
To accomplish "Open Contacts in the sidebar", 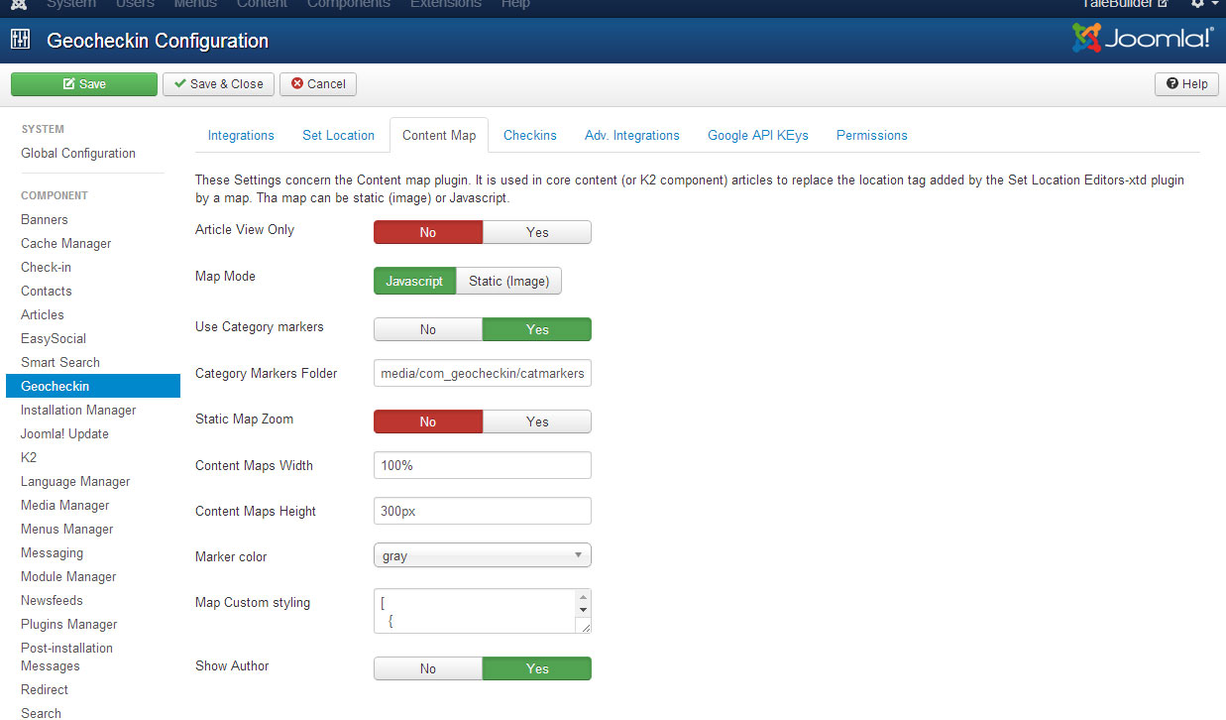I will 47,292.
